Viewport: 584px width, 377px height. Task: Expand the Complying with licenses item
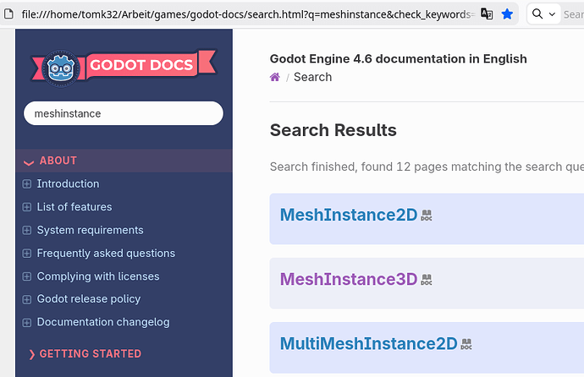pos(27,276)
